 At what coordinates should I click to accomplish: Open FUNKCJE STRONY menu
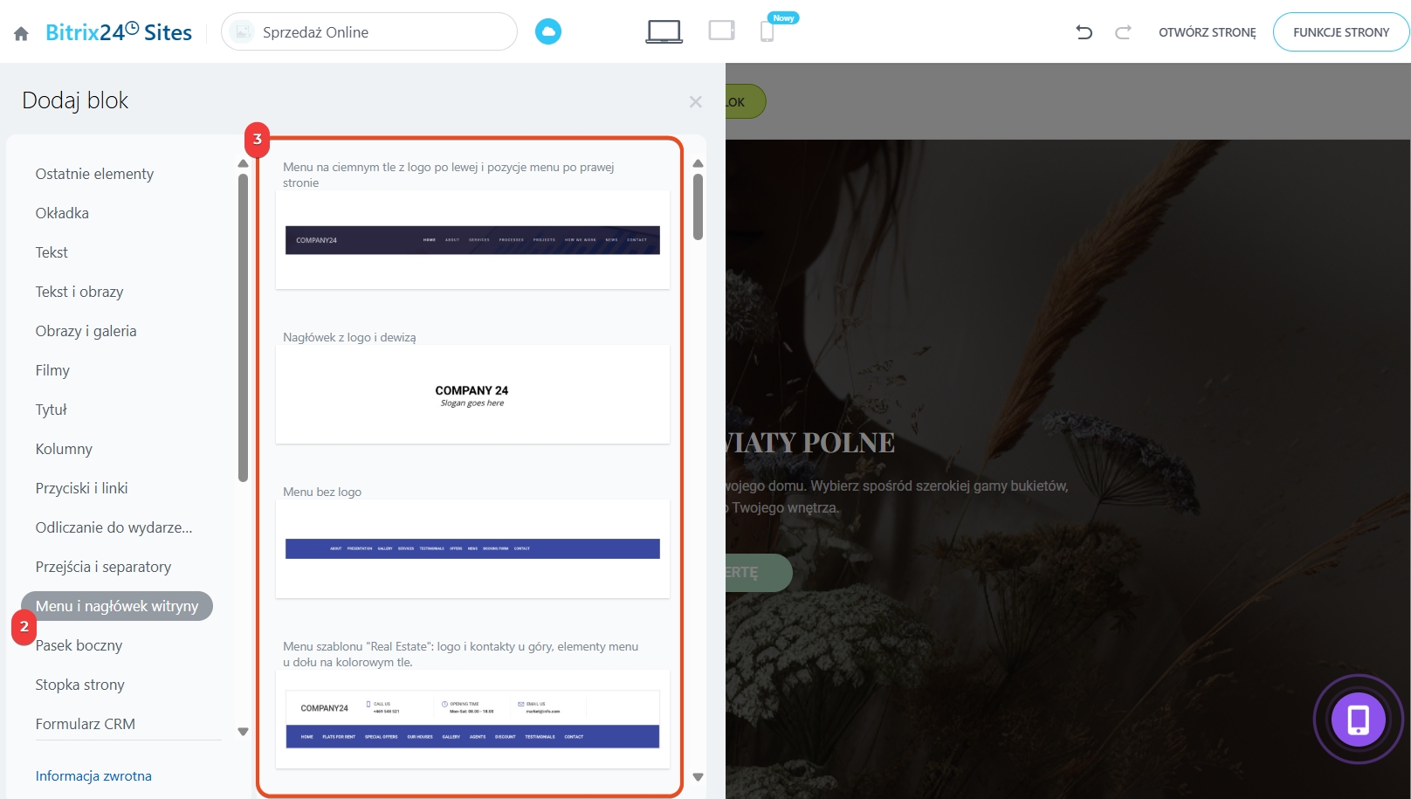(x=1341, y=32)
